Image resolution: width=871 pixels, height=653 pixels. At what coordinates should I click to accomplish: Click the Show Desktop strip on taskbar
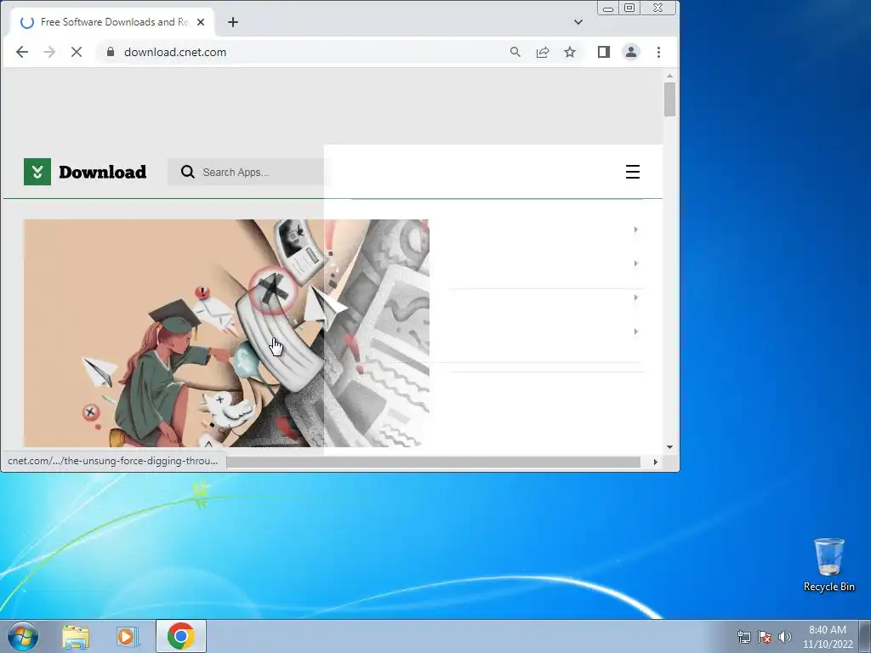click(x=865, y=636)
